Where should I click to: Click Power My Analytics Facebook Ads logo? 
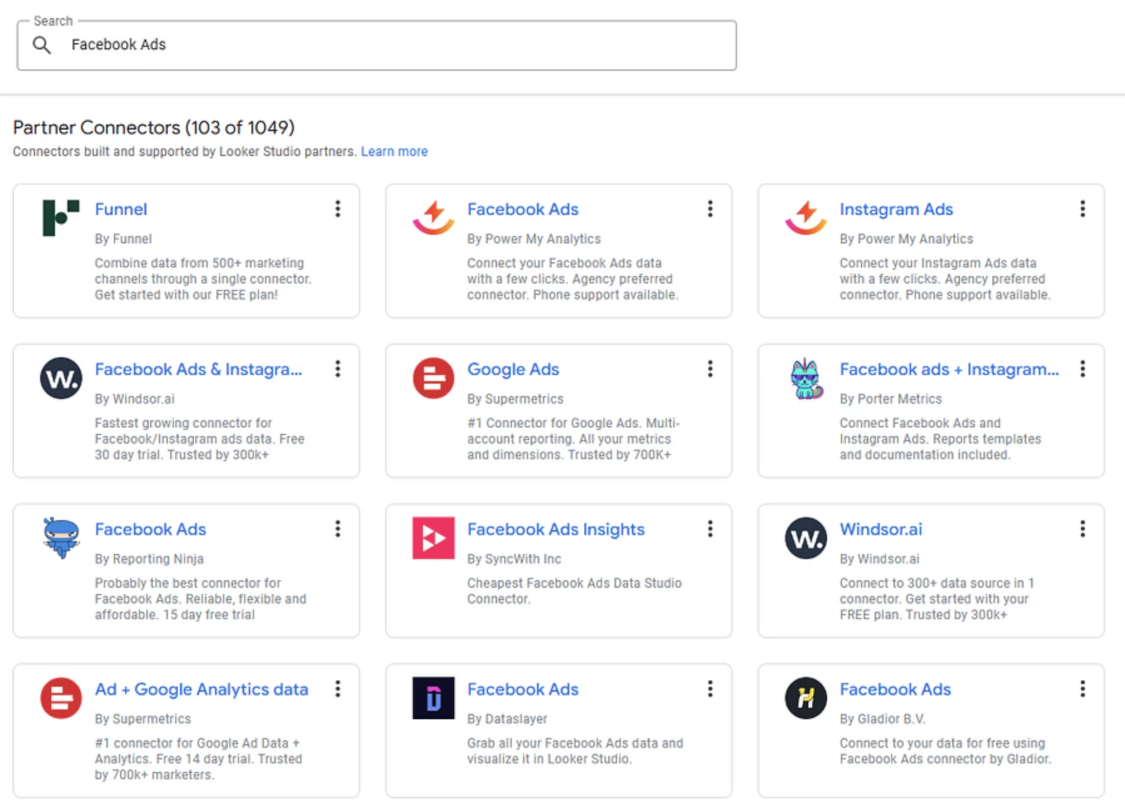click(433, 218)
